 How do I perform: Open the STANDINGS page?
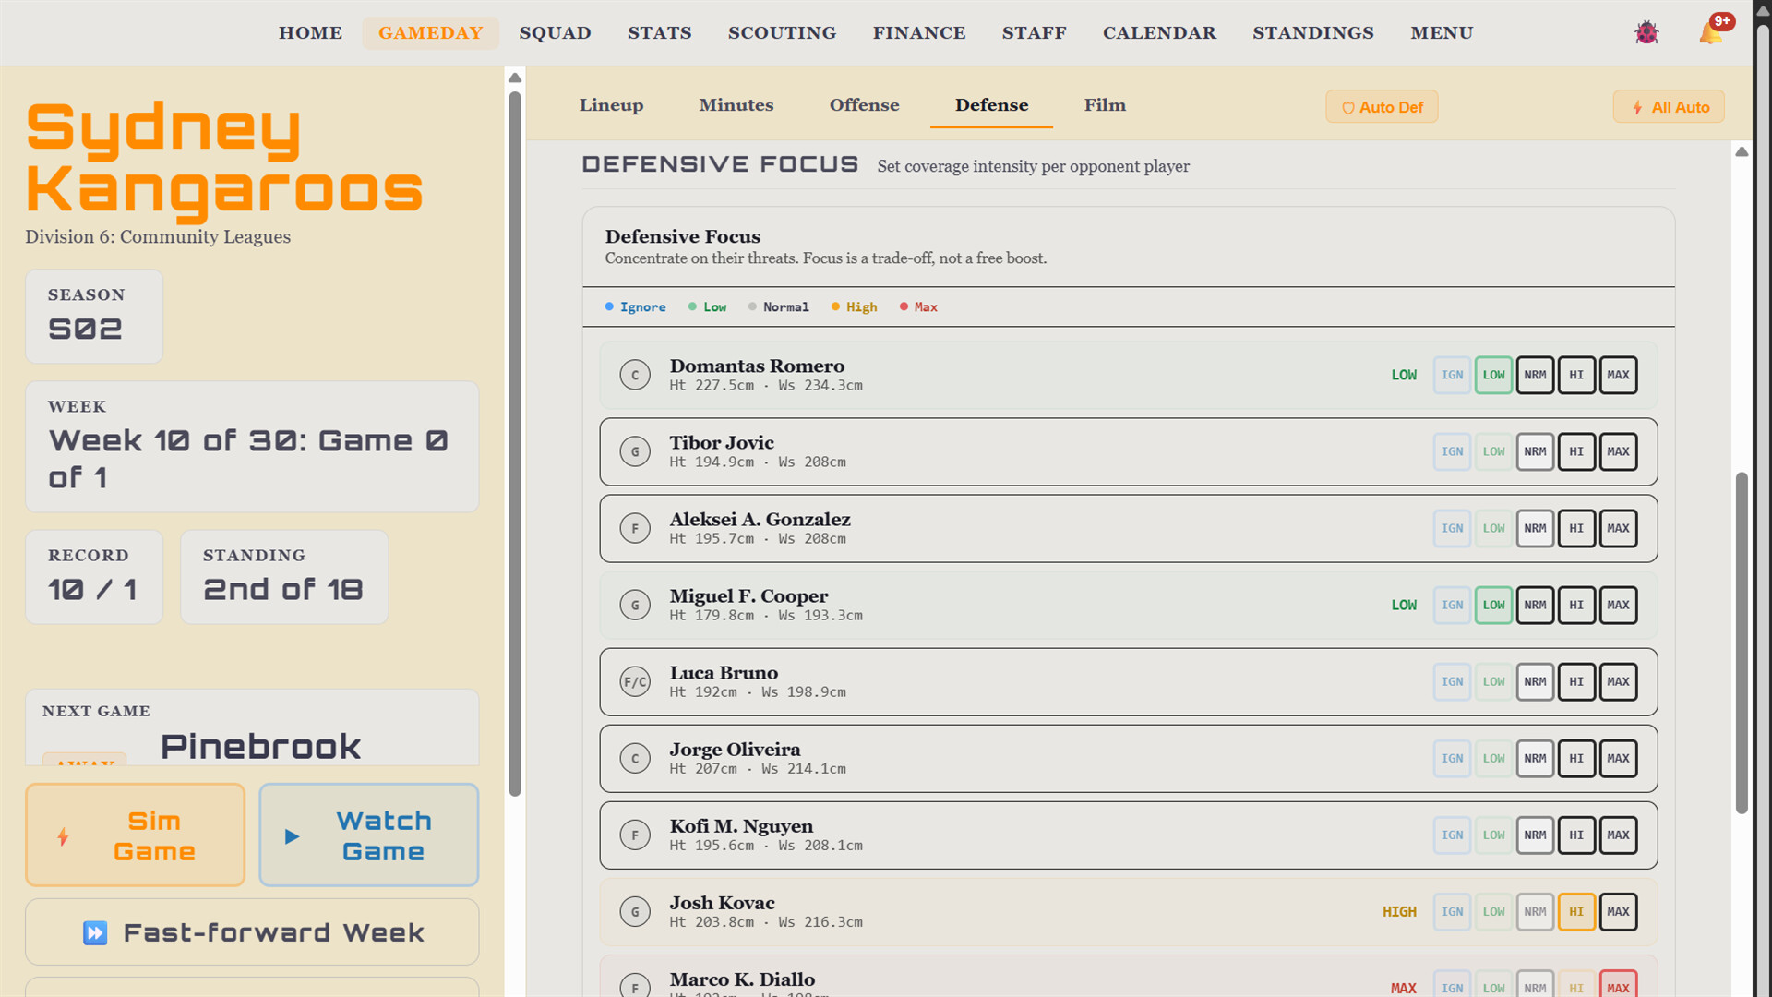coord(1313,33)
